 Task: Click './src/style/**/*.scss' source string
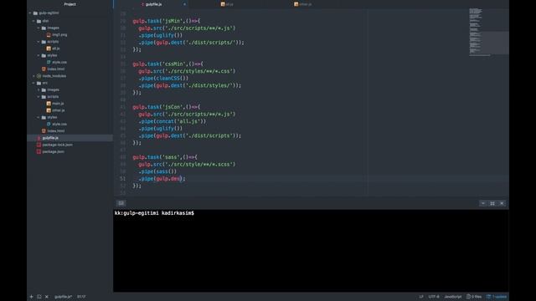click(x=199, y=164)
